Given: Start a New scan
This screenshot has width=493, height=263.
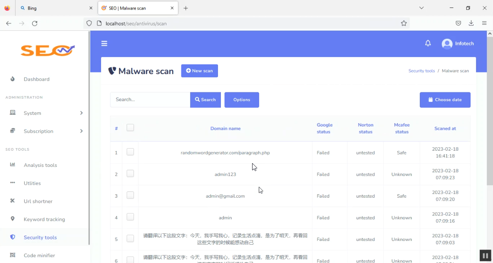Looking at the screenshot, I should point(199,71).
